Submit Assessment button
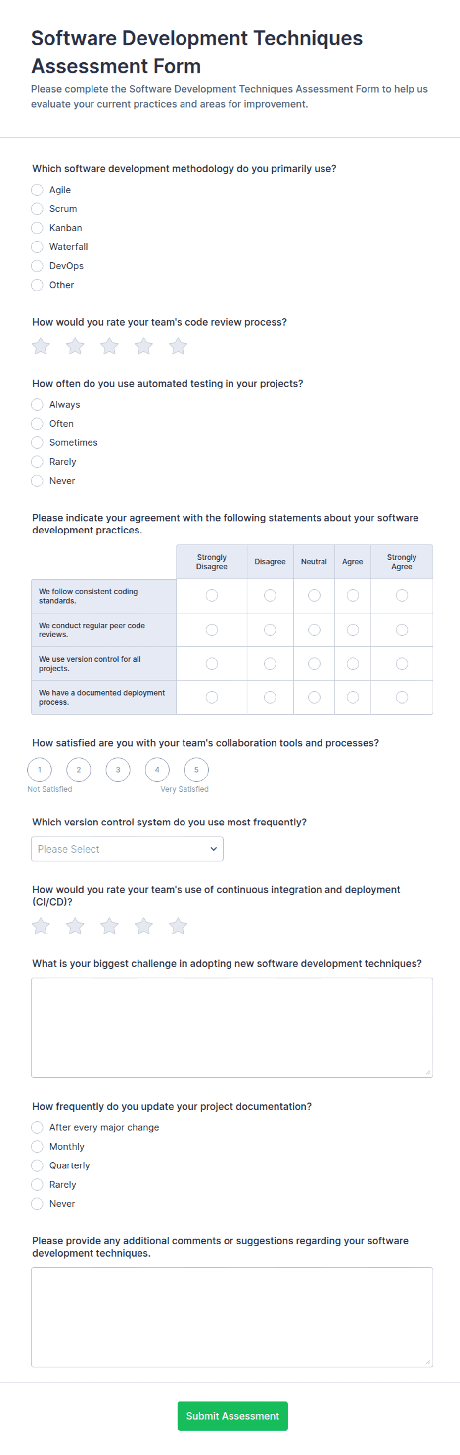This screenshot has width=460, height=1455. (x=232, y=1415)
